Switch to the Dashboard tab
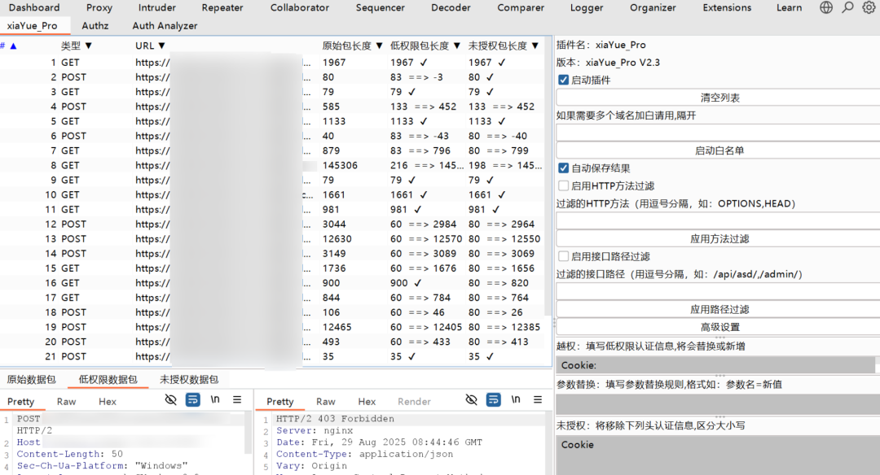 click(33, 8)
